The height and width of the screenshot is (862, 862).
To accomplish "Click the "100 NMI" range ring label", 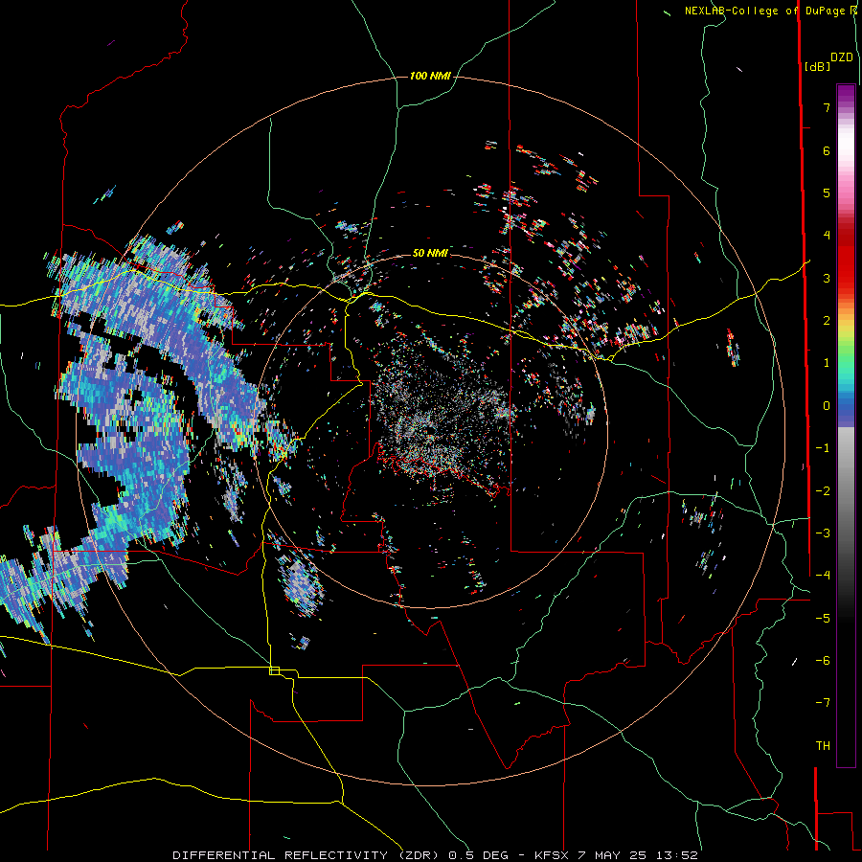I will [x=430, y=76].
